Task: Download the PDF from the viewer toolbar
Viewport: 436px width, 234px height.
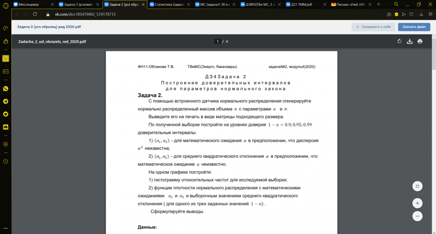Action: pos(409,41)
